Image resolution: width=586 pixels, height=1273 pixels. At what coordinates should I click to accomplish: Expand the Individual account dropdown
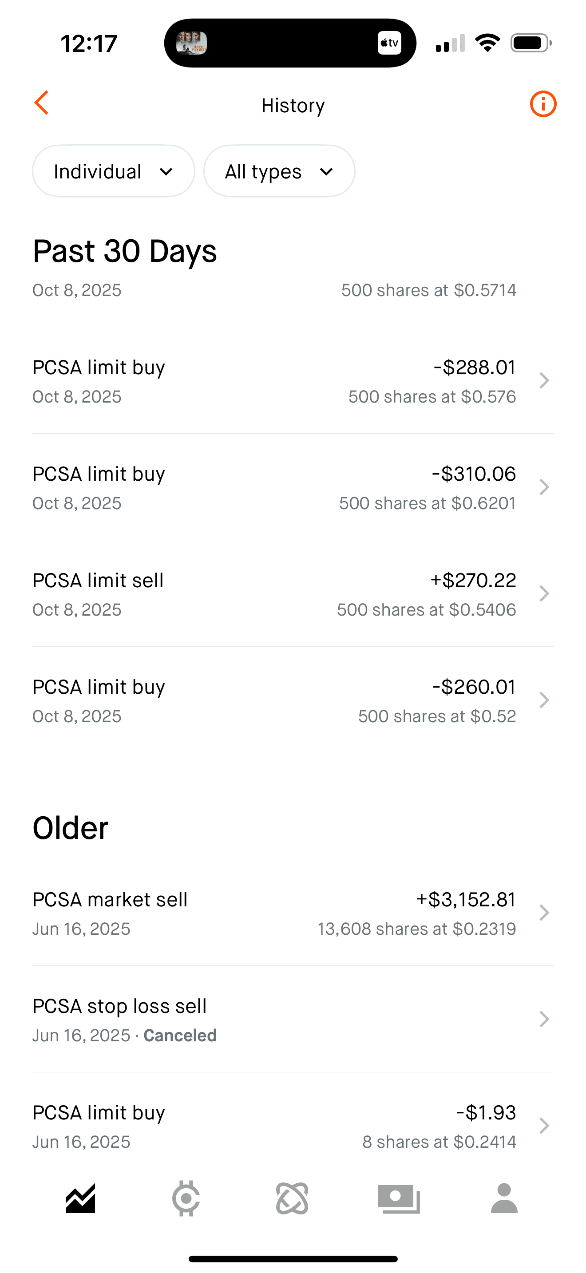tap(114, 171)
